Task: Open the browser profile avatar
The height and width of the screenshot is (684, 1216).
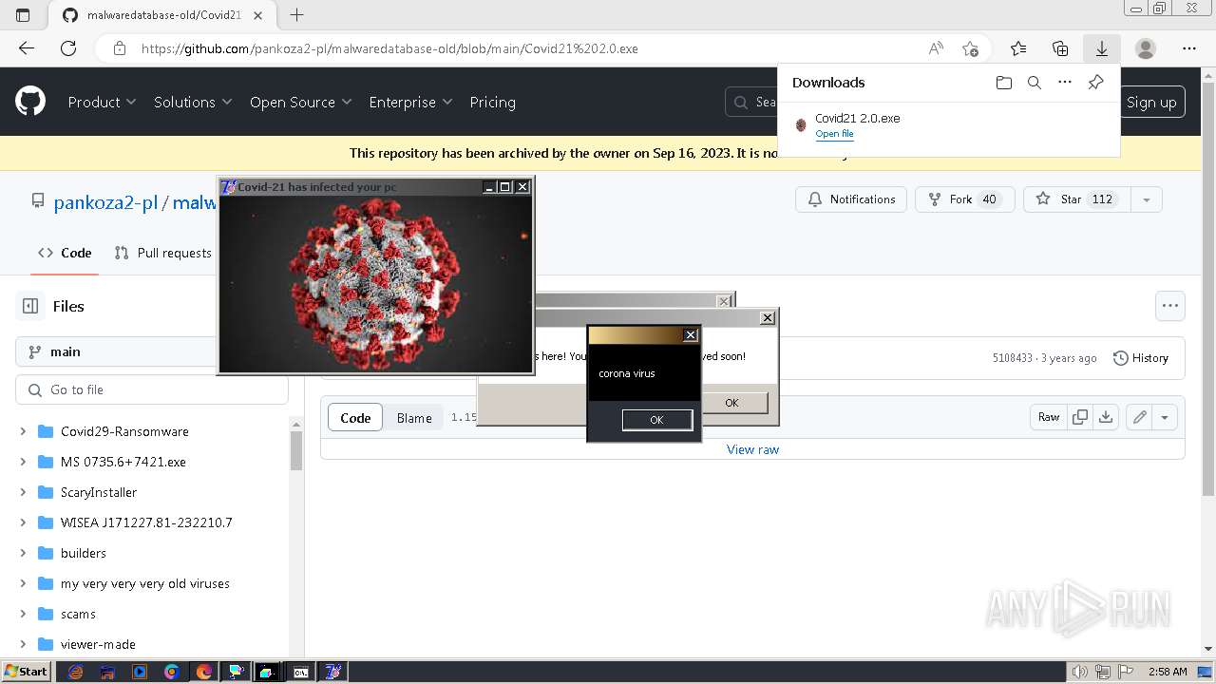Action: click(1146, 48)
